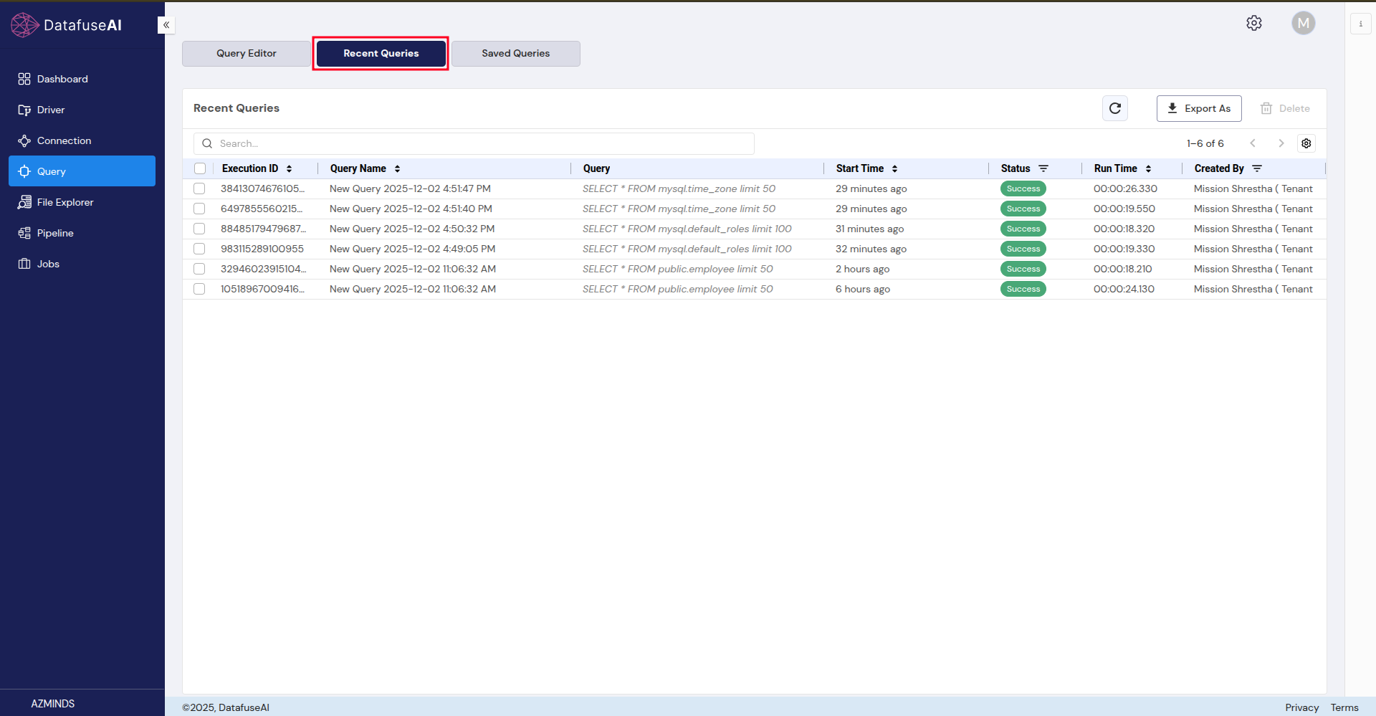Screen dimensions: 1376x716
Task: Open table column settings gear
Action: (x=1306, y=143)
